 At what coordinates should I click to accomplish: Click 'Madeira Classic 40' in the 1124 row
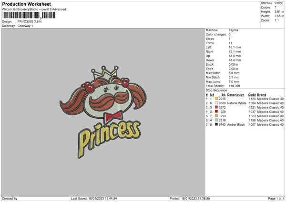coord(270,99)
